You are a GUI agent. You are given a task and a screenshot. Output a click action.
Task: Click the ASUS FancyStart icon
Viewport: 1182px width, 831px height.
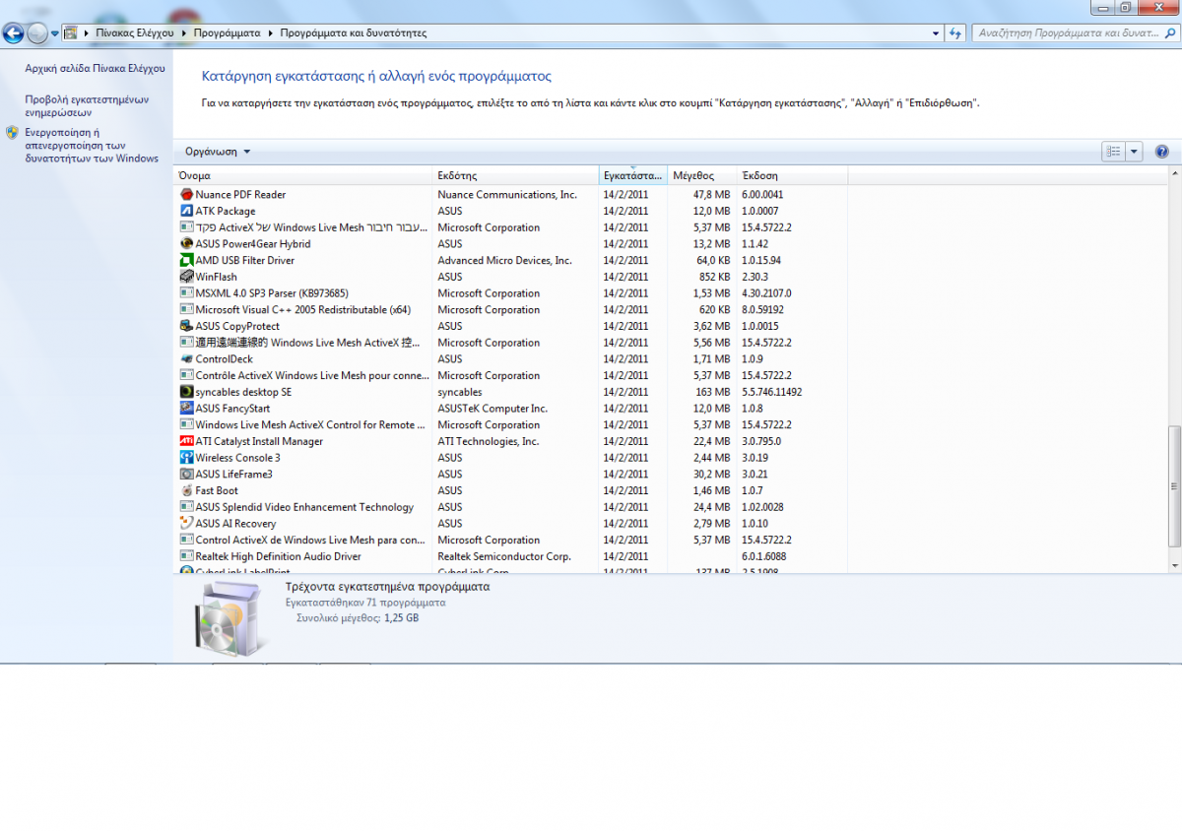point(187,409)
